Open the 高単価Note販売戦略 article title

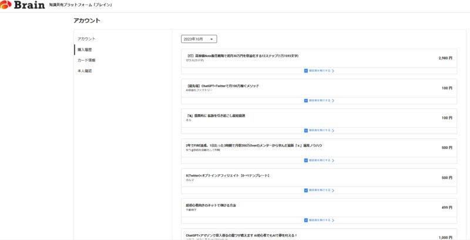[x=242, y=56]
